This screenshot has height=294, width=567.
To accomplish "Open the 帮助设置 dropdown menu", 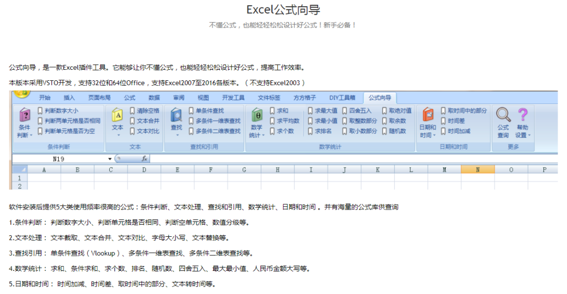I will click(x=522, y=123).
